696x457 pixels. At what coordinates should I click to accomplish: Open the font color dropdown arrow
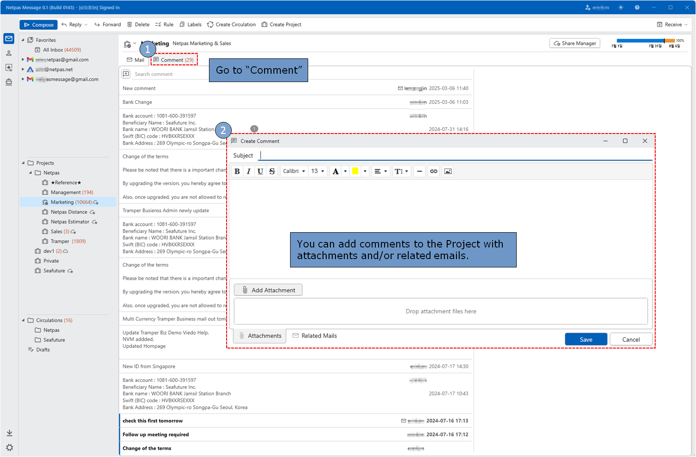[x=345, y=171]
